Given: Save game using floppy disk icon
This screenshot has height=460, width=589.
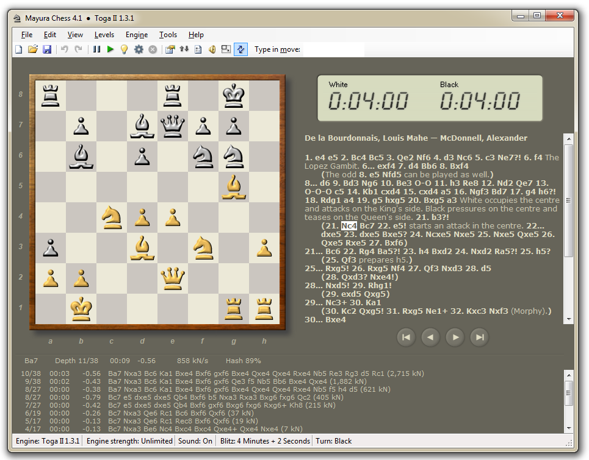Looking at the screenshot, I should [47, 49].
